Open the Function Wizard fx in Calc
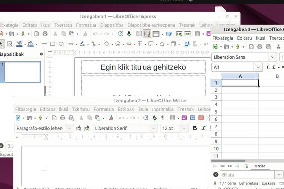Viewport: 284px width, 189px height. 268,67
